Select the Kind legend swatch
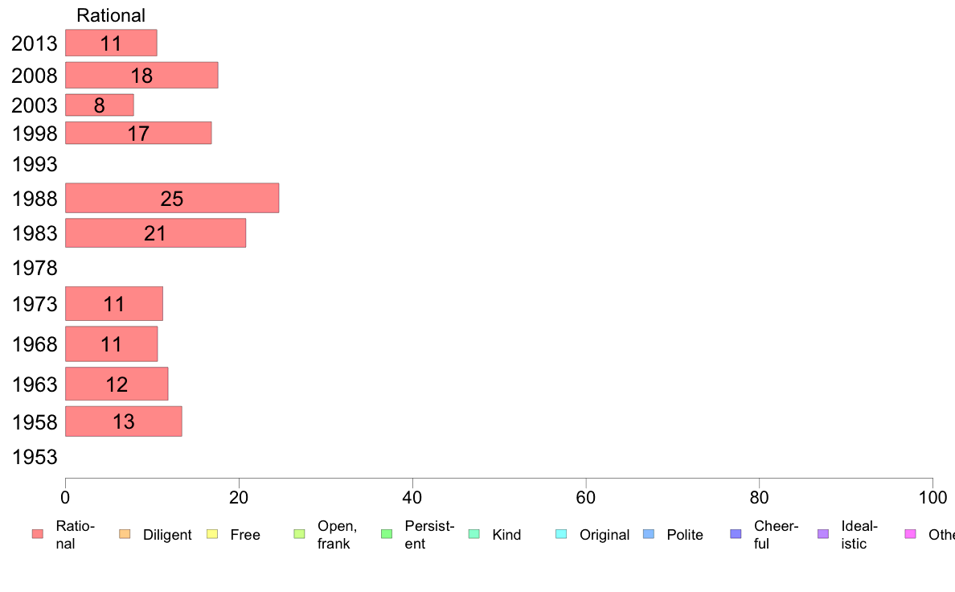The image size is (955, 592). tap(473, 534)
